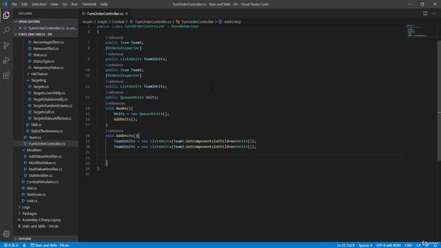Open StatusType.cs file
Image resolution: width=441 pixels, height=248 pixels.
click(43, 61)
